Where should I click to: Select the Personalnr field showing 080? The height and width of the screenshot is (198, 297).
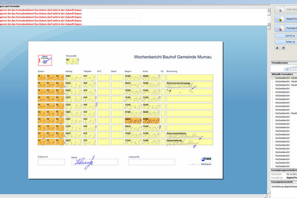pos(72,61)
